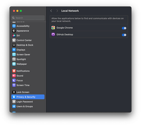The width and height of the screenshot is (141, 125).
Task: Click the Google Chrome app icon
Action: [x=53, y=28]
